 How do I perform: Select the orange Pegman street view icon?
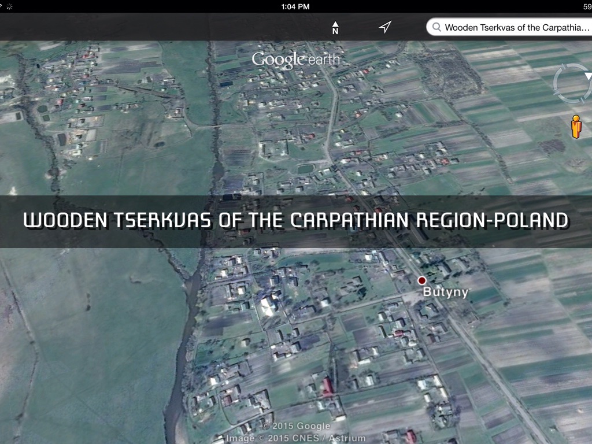click(x=575, y=127)
